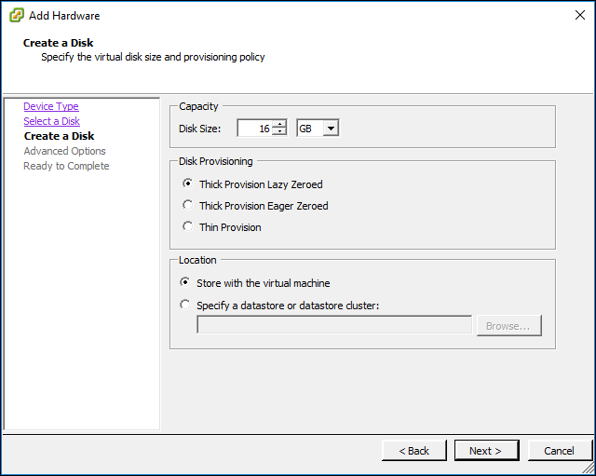Decrease disk size with the down spinner arrow
The image size is (596, 476).
279,132
